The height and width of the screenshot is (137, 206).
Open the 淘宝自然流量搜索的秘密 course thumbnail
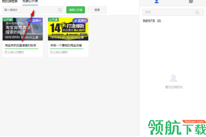pyautogui.click(x=23, y=29)
